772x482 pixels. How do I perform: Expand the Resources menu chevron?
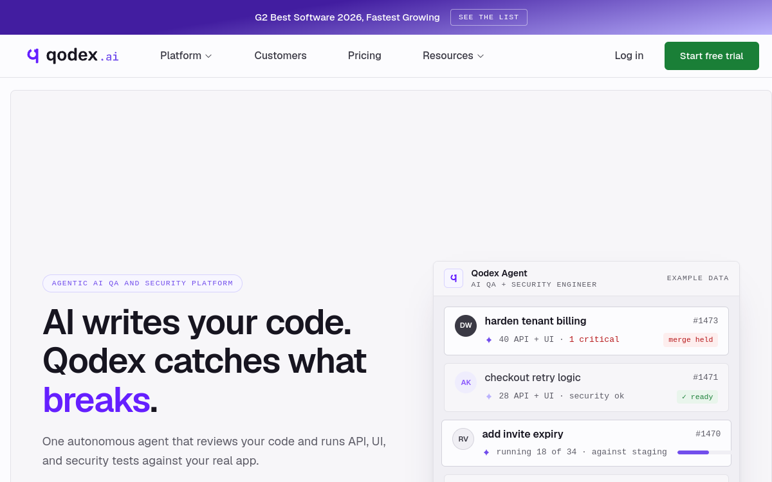pyautogui.click(x=481, y=56)
